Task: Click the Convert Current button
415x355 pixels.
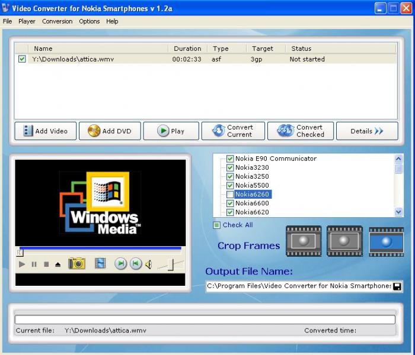Action: coord(233,131)
